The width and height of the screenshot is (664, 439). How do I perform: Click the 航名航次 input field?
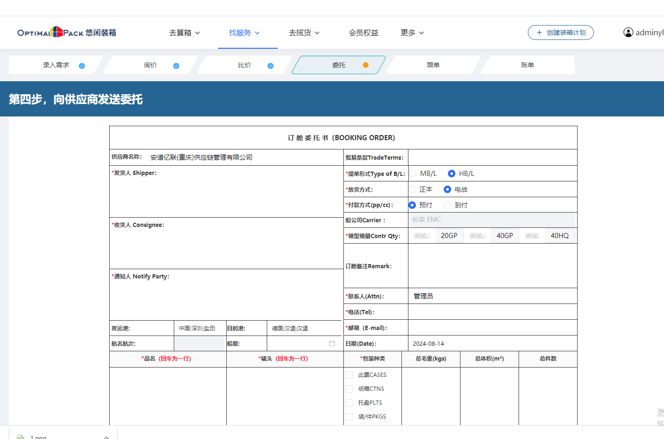pos(200,343)
